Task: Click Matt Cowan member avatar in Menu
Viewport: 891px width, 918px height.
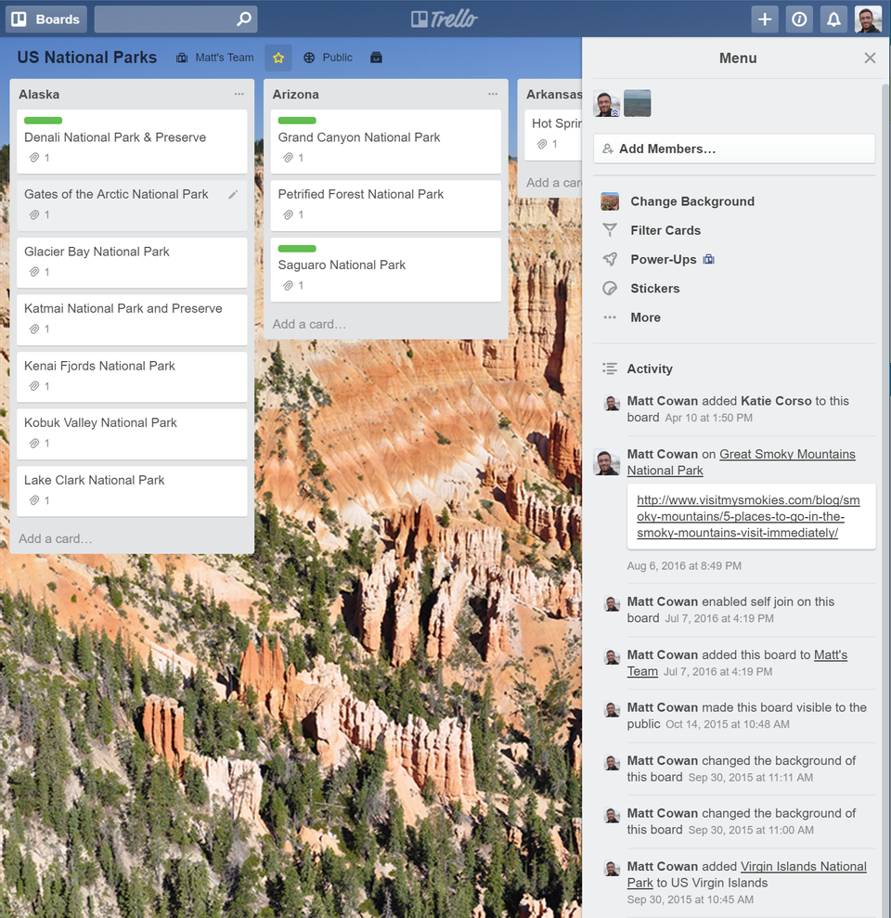Action: click(606, 104)
